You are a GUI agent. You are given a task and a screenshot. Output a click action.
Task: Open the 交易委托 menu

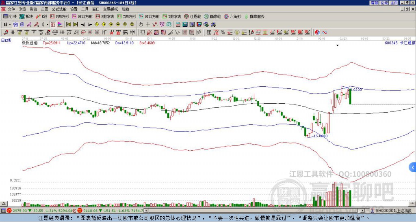[x=110, y=9]
